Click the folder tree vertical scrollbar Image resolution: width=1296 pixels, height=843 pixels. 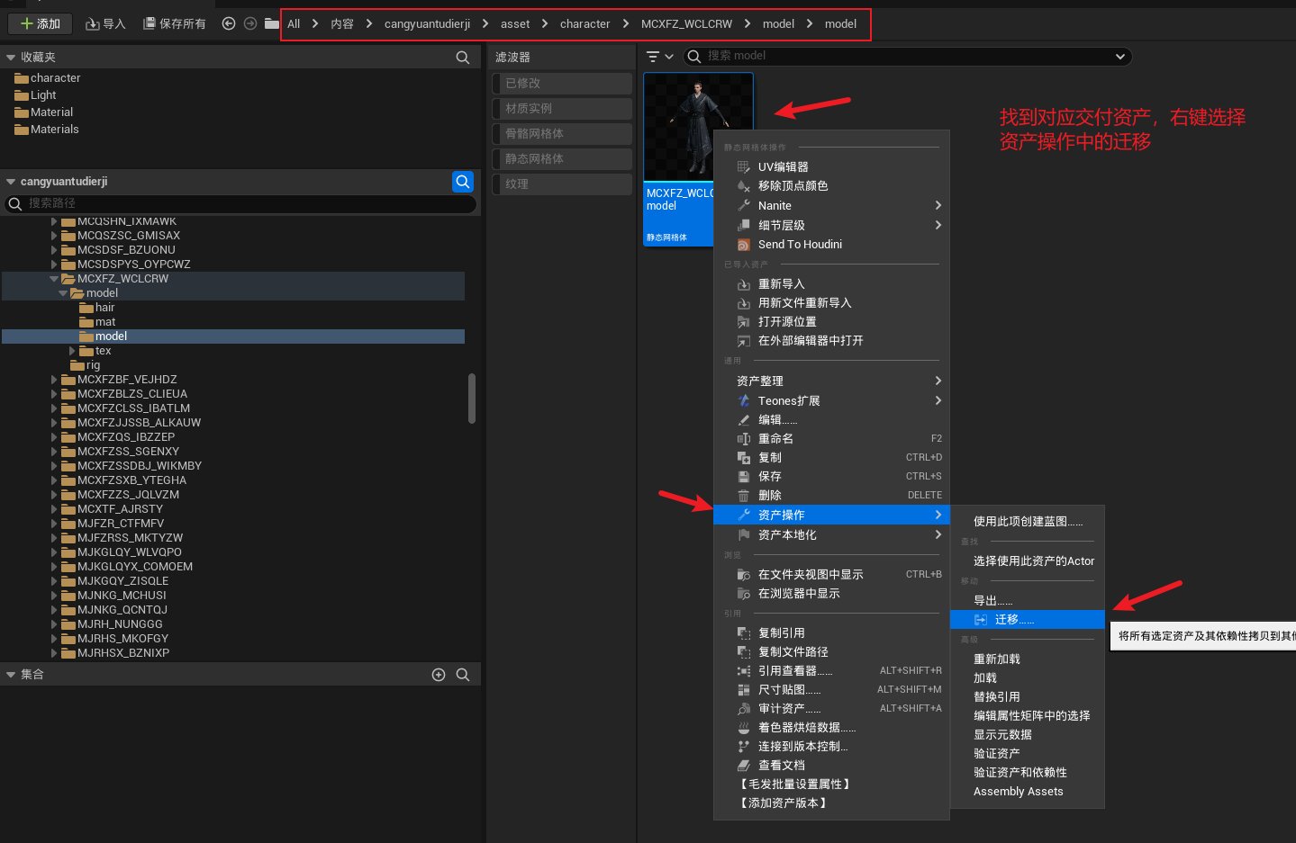coord(472,398)
